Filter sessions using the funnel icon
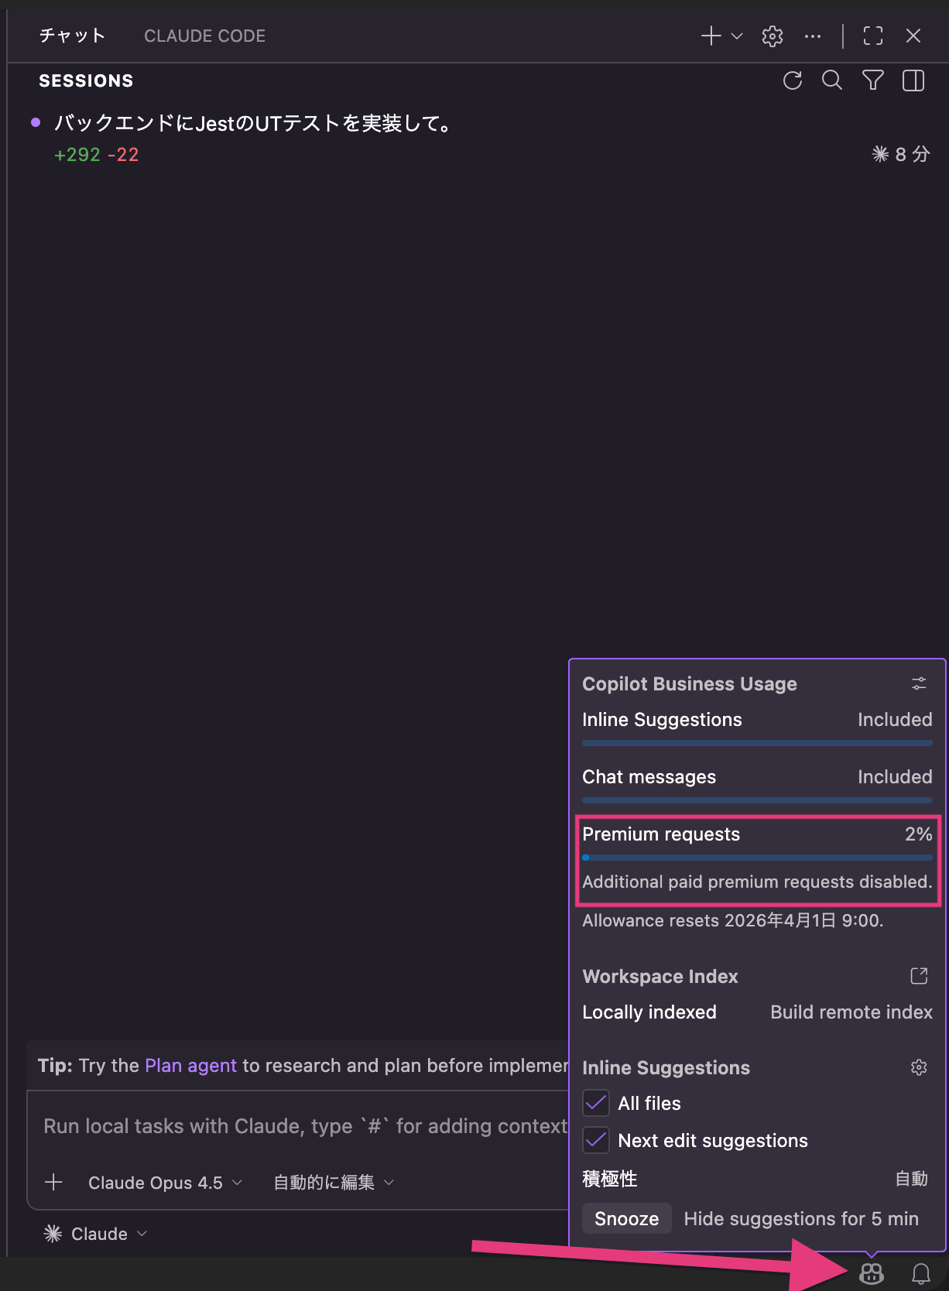This screenshot has width=949, height=1291. [873, 80]
